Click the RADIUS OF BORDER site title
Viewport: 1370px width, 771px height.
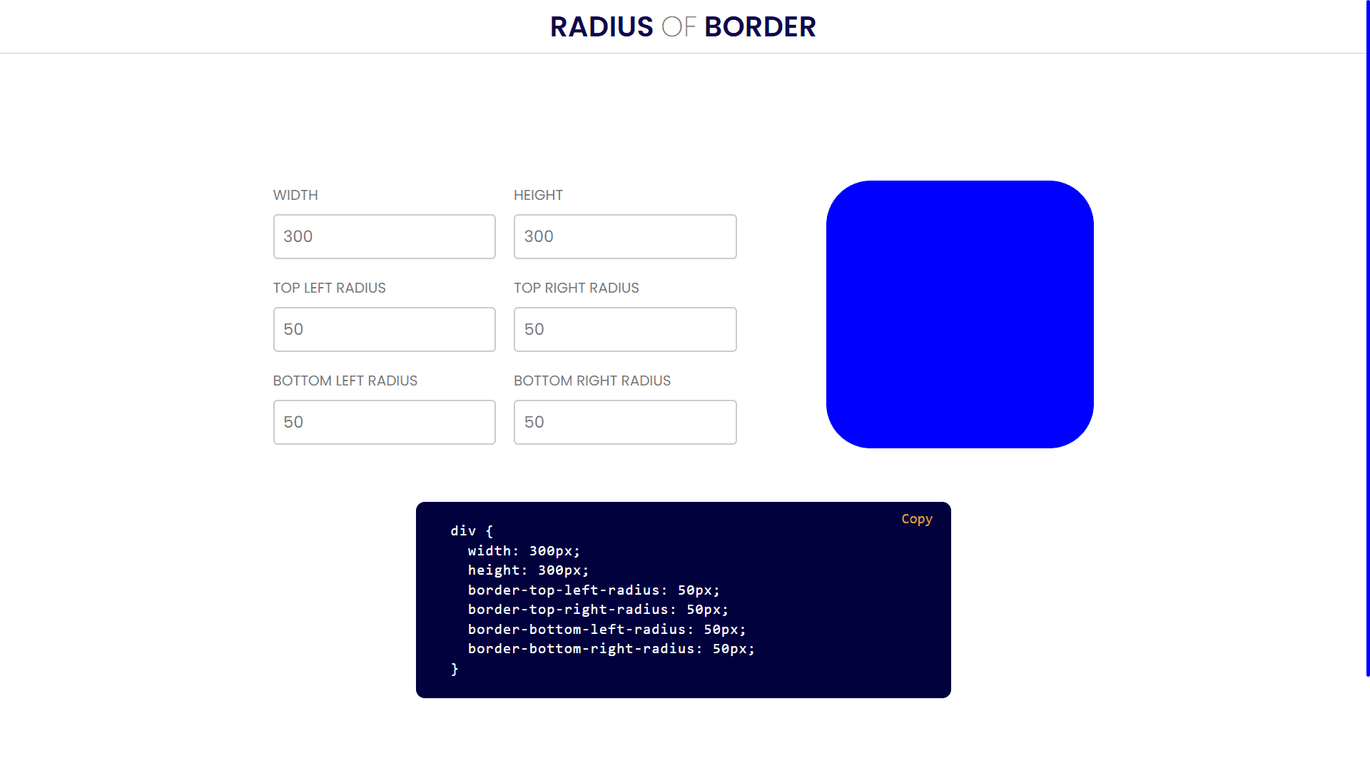[685, 26]
